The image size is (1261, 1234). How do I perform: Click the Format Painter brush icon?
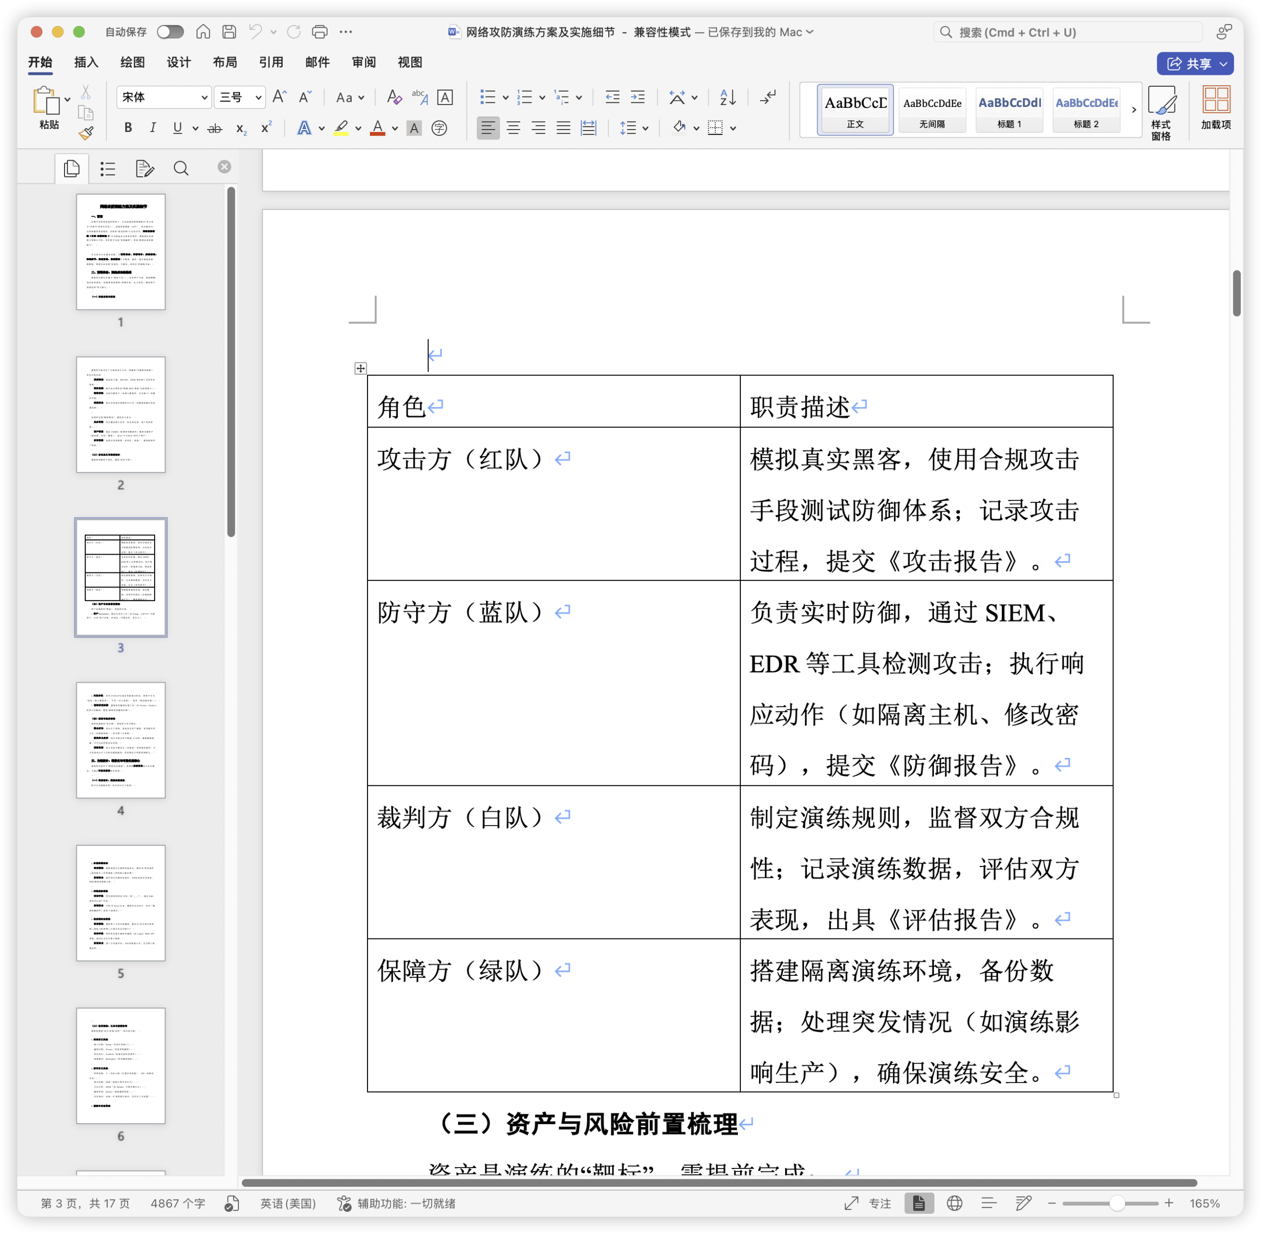click(86, 133)
